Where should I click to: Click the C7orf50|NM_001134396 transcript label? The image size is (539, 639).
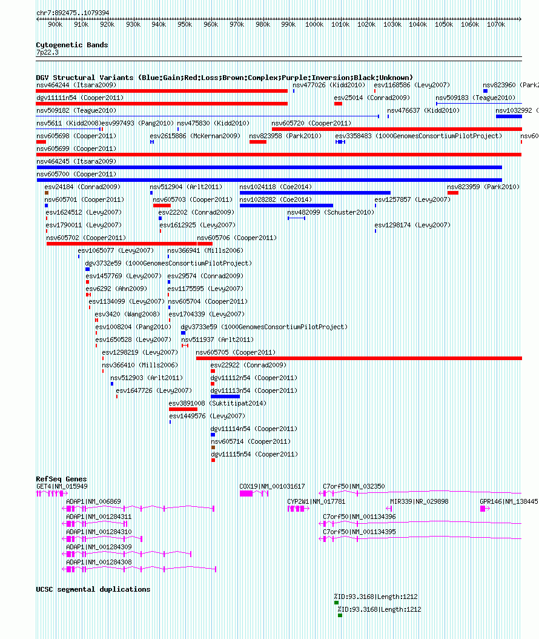coord(360,517)
